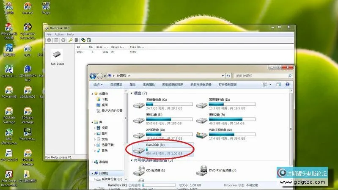The height and width of the screenshot is (190, 338).
Task: Select 迅雷下载 in navigation pane
Action: [x=107, y=145]
